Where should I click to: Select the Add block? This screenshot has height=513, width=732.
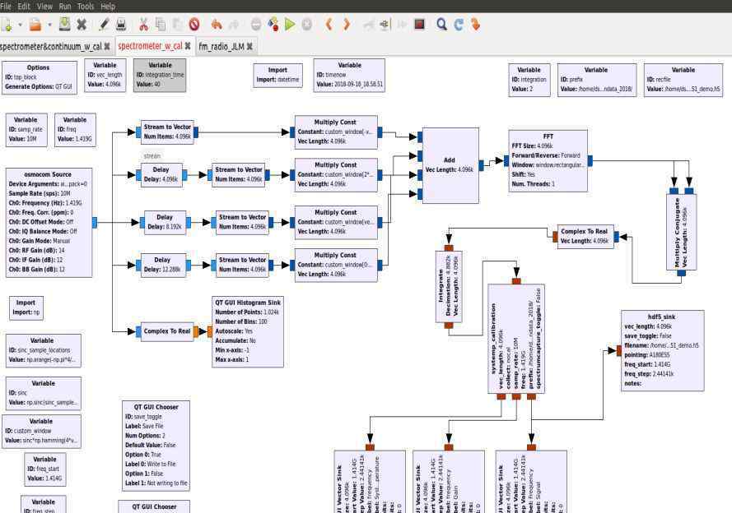click(x=450, y=165)
